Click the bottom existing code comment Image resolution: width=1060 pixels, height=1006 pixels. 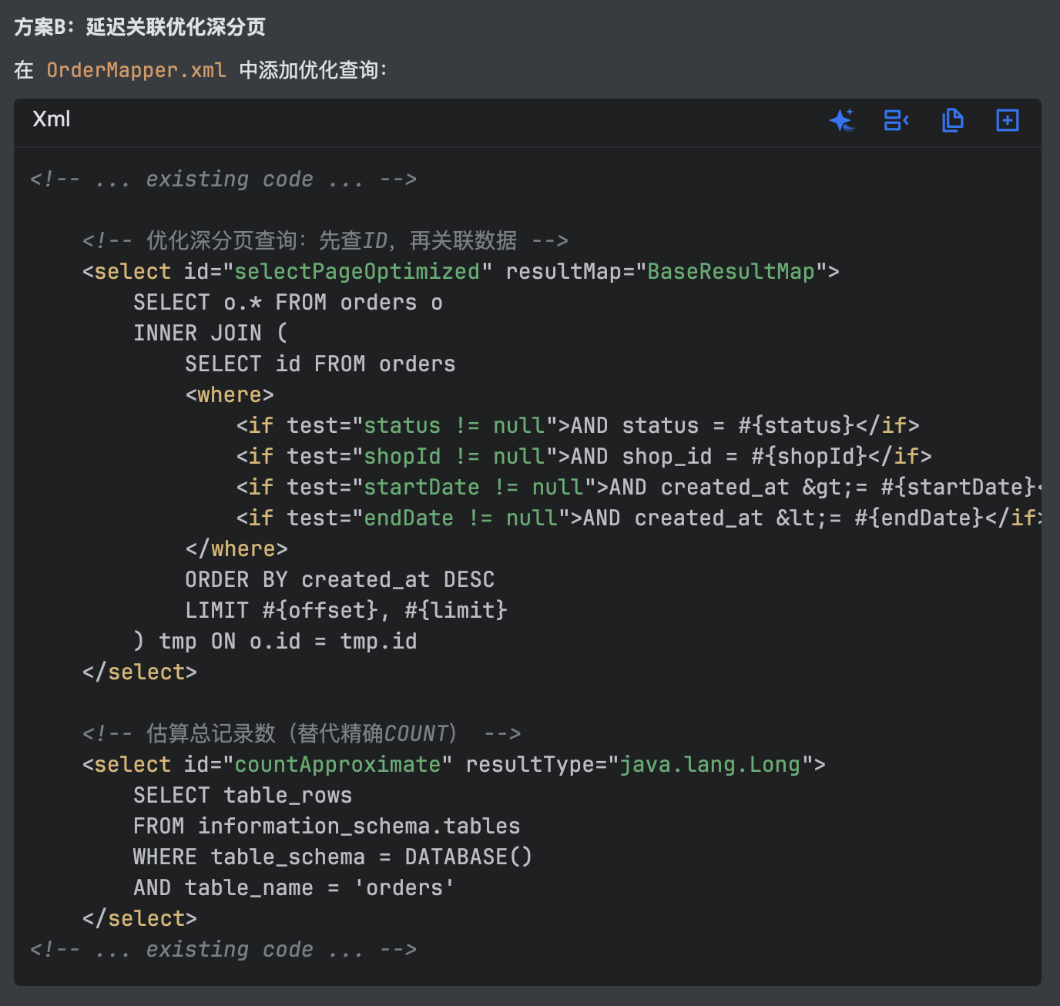223,949
